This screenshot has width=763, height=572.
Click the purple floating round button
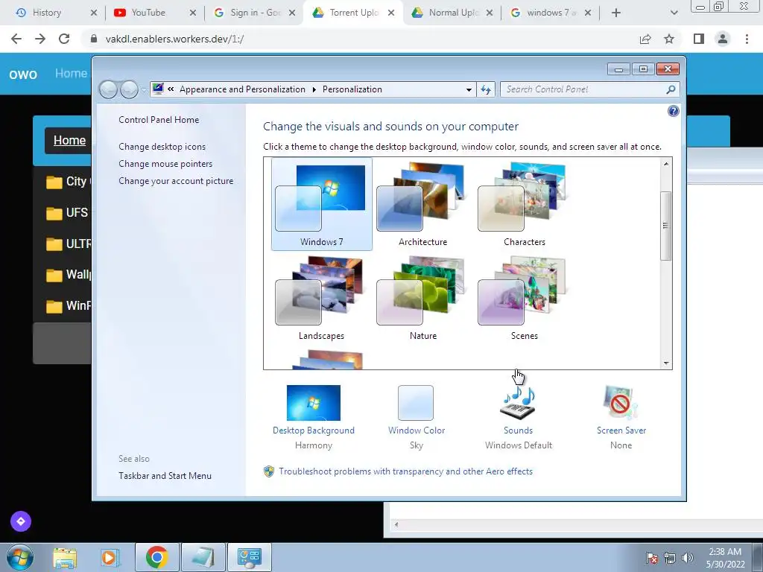(x=20, y=521)
